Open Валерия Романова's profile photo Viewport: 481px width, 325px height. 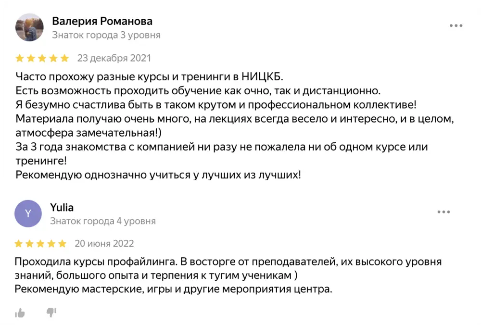pos(30,27)
